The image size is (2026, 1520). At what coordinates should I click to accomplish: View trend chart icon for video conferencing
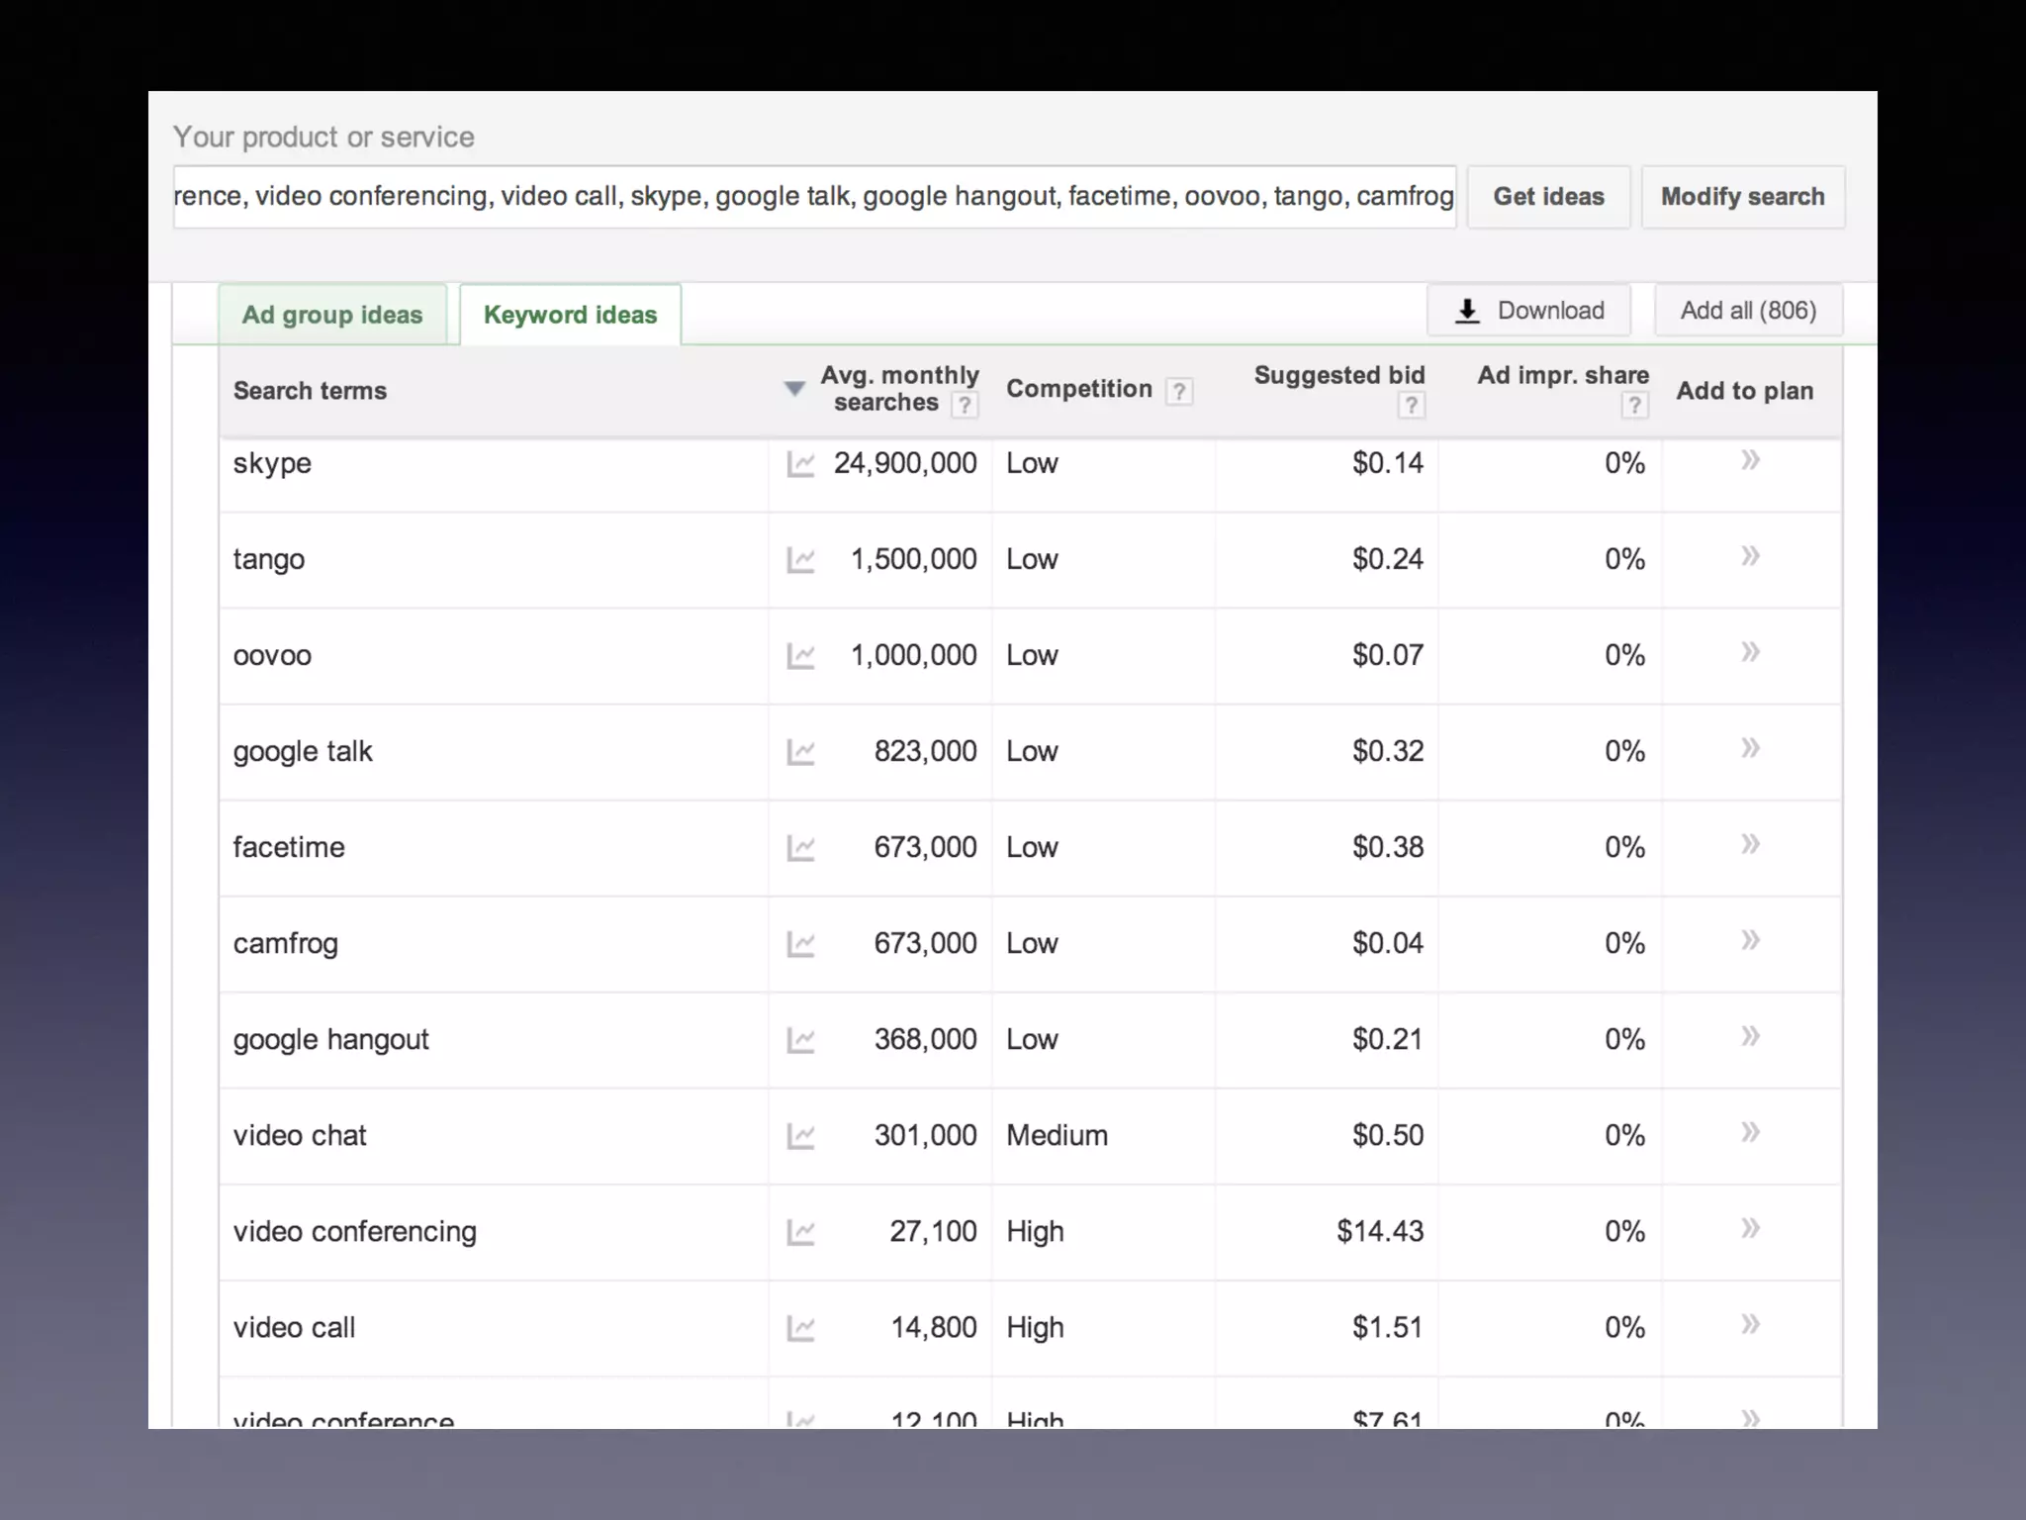[x=800, y=1232]
